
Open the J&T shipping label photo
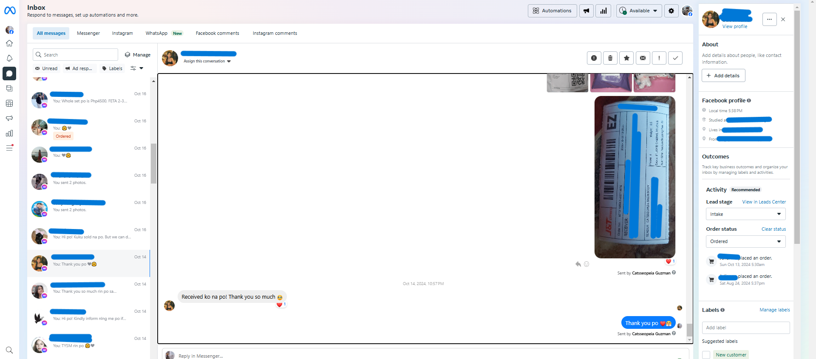[x=635, y=177]
